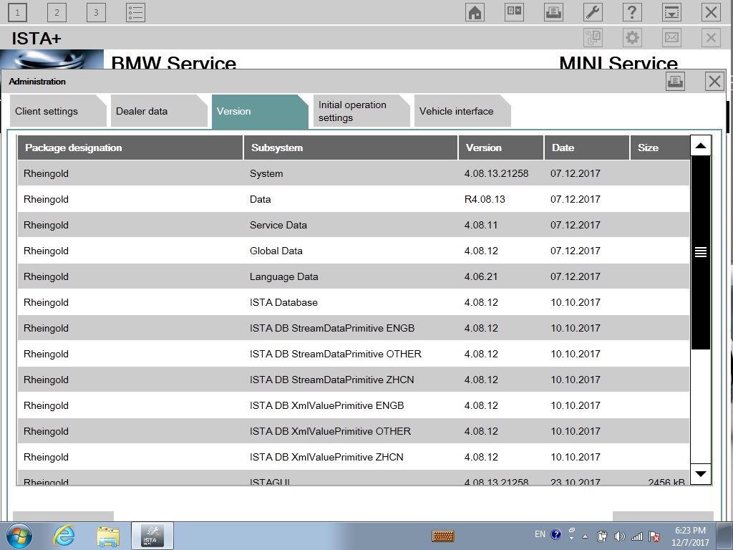Open the volume speaker tray icon
The height and width of the screenshot is (550, 733).
coord(619,536)
